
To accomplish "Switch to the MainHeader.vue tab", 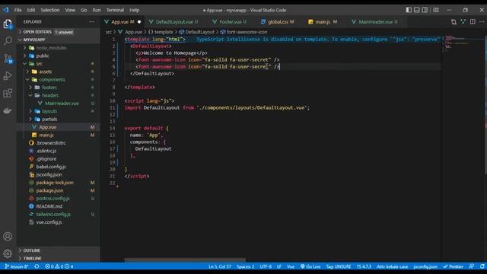I will click(x=375, y=22).
